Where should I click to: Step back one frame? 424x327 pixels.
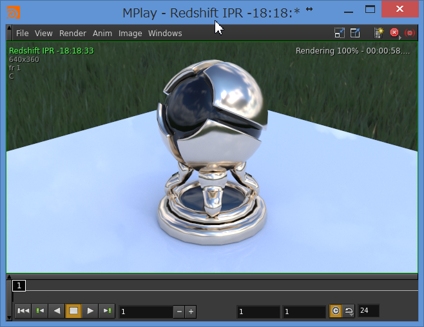coord(40,311)
